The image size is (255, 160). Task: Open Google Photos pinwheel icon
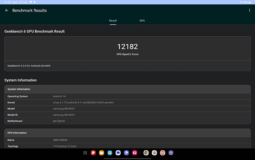[x=155, y=153]
